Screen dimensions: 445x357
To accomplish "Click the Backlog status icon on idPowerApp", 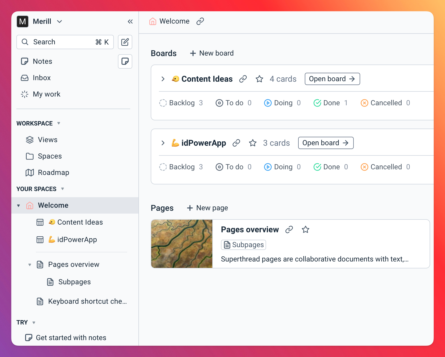I will 163,167.
